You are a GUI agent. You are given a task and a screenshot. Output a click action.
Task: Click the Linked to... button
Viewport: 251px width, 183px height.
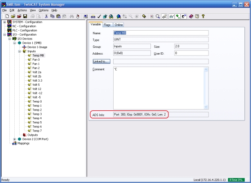pyautogui.click(x=101, y=61)
